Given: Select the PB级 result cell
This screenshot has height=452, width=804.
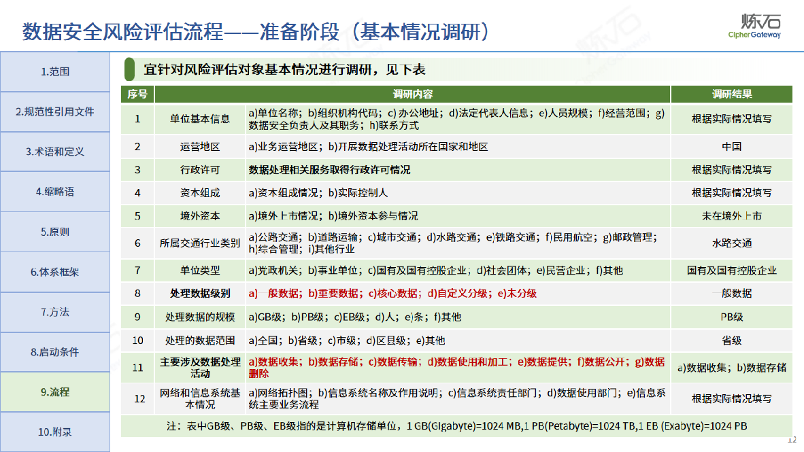Looking at the screenshot, I should 732,317.
